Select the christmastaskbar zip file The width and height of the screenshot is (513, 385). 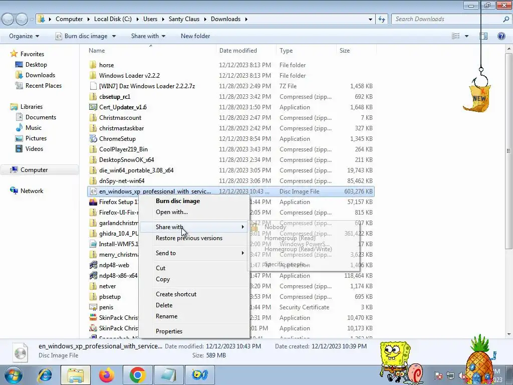[x=121, y=128]
